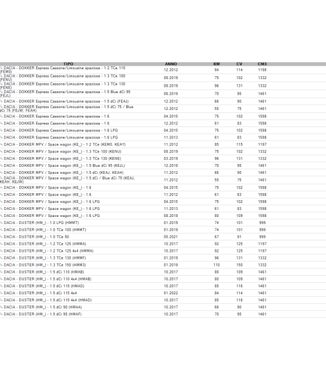Click the KW column header
326x381 pixels.
[x=217, y=64]
